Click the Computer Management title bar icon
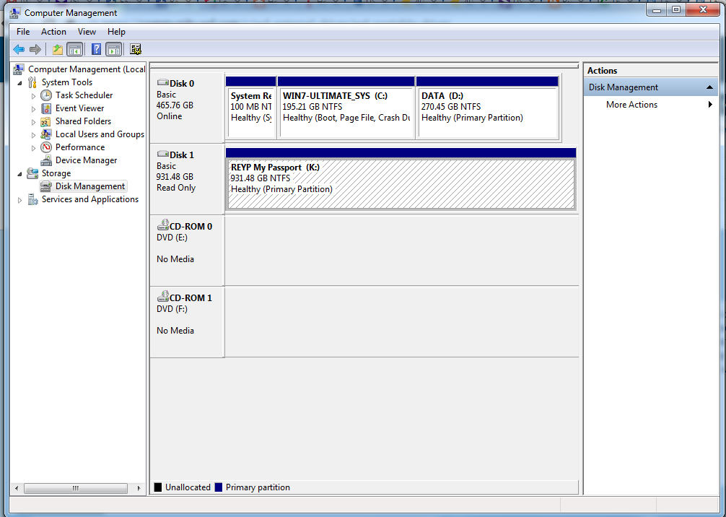The image size is (726, 517). (15, 12)
